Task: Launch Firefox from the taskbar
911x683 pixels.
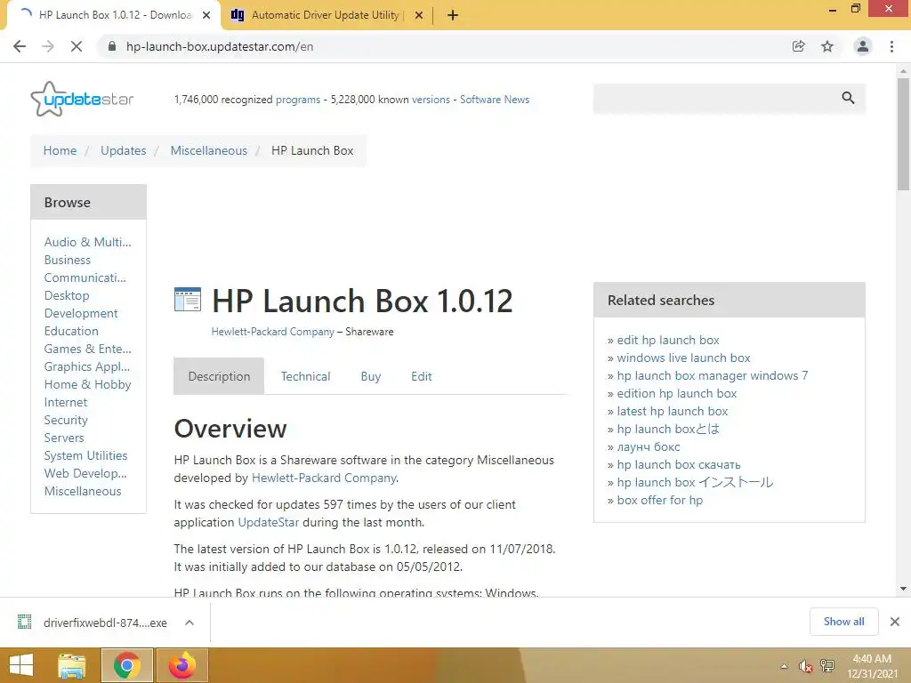Action: tap(181, 665)
